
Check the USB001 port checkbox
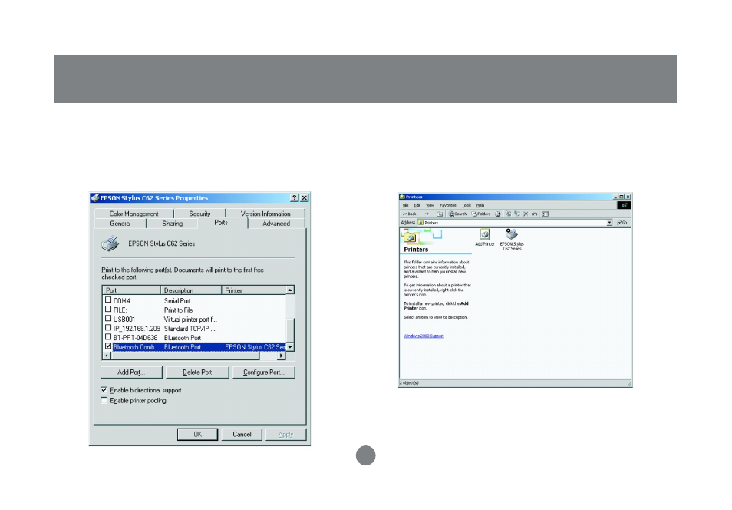point(108,318)
